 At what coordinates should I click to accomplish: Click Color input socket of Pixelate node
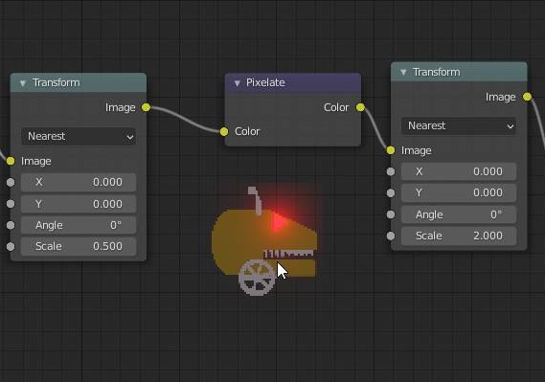click(224, 131)
